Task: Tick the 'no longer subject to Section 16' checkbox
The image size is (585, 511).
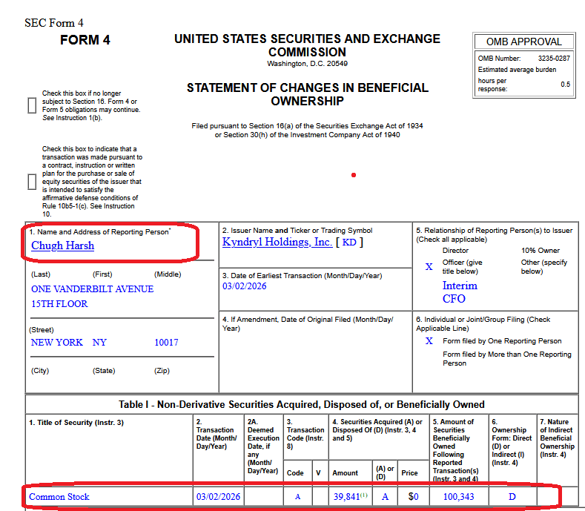Action: click(x=32, y=105)
